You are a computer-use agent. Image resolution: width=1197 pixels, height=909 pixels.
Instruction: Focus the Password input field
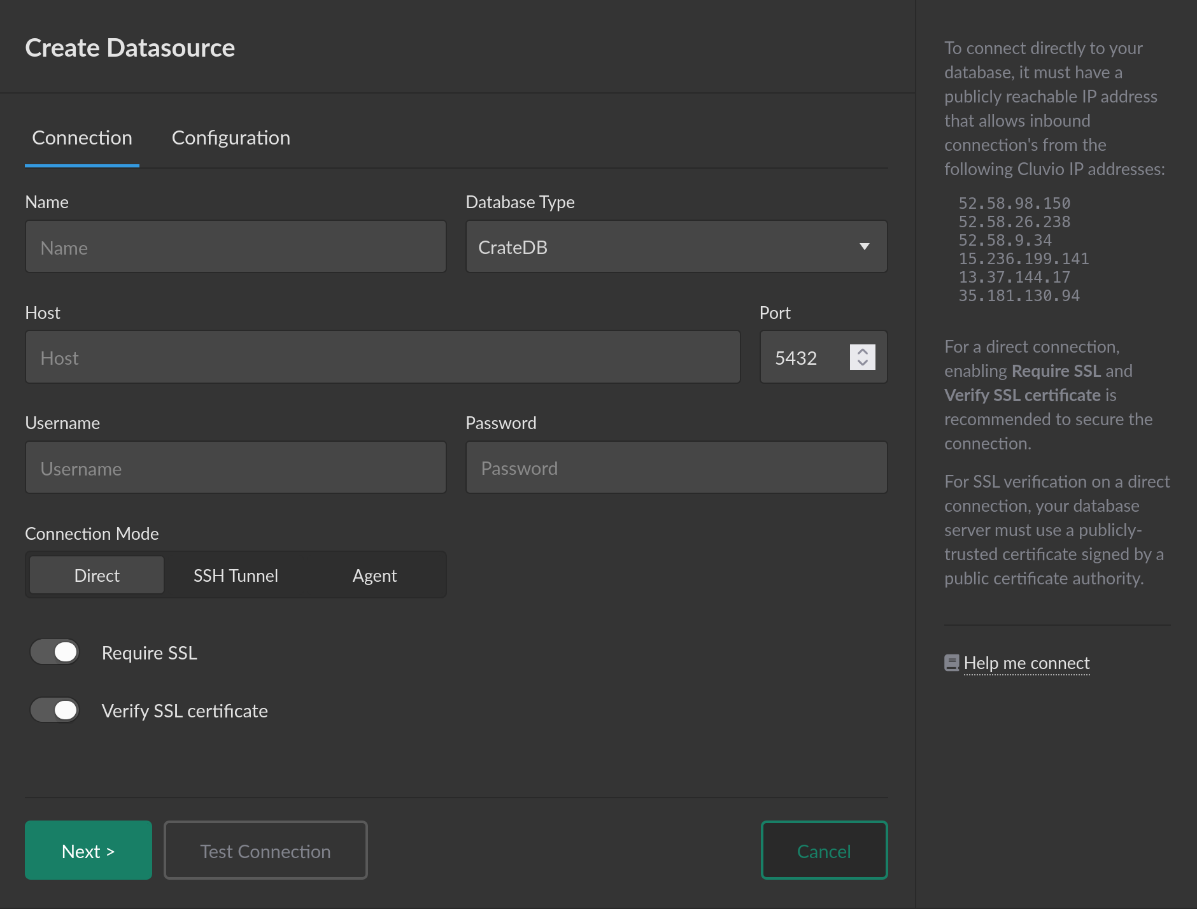point(676,468)
